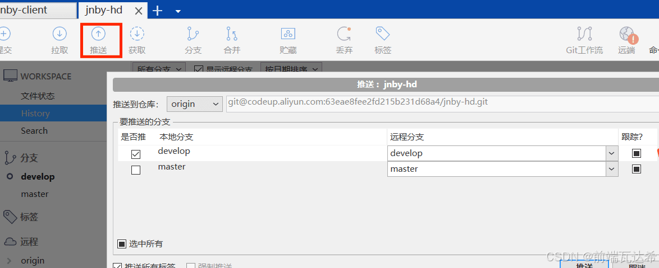The image size is (659, 268).
Task: Open the 所有分支 filter dropdown
Action: (x=159, y=68)
